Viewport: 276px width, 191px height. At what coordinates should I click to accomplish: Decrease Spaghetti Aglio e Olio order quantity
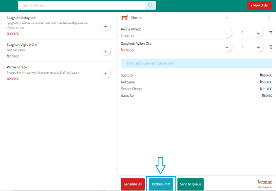click(x=227, y=47)
